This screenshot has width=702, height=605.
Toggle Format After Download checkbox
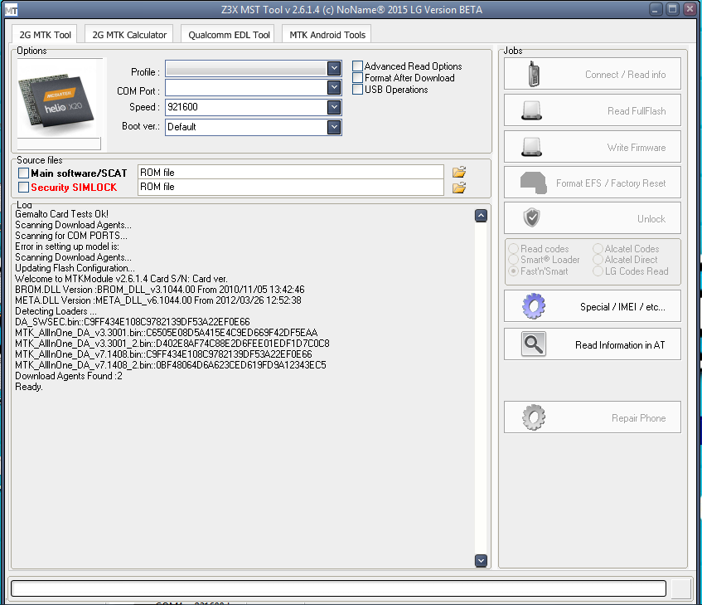point(357,77)
